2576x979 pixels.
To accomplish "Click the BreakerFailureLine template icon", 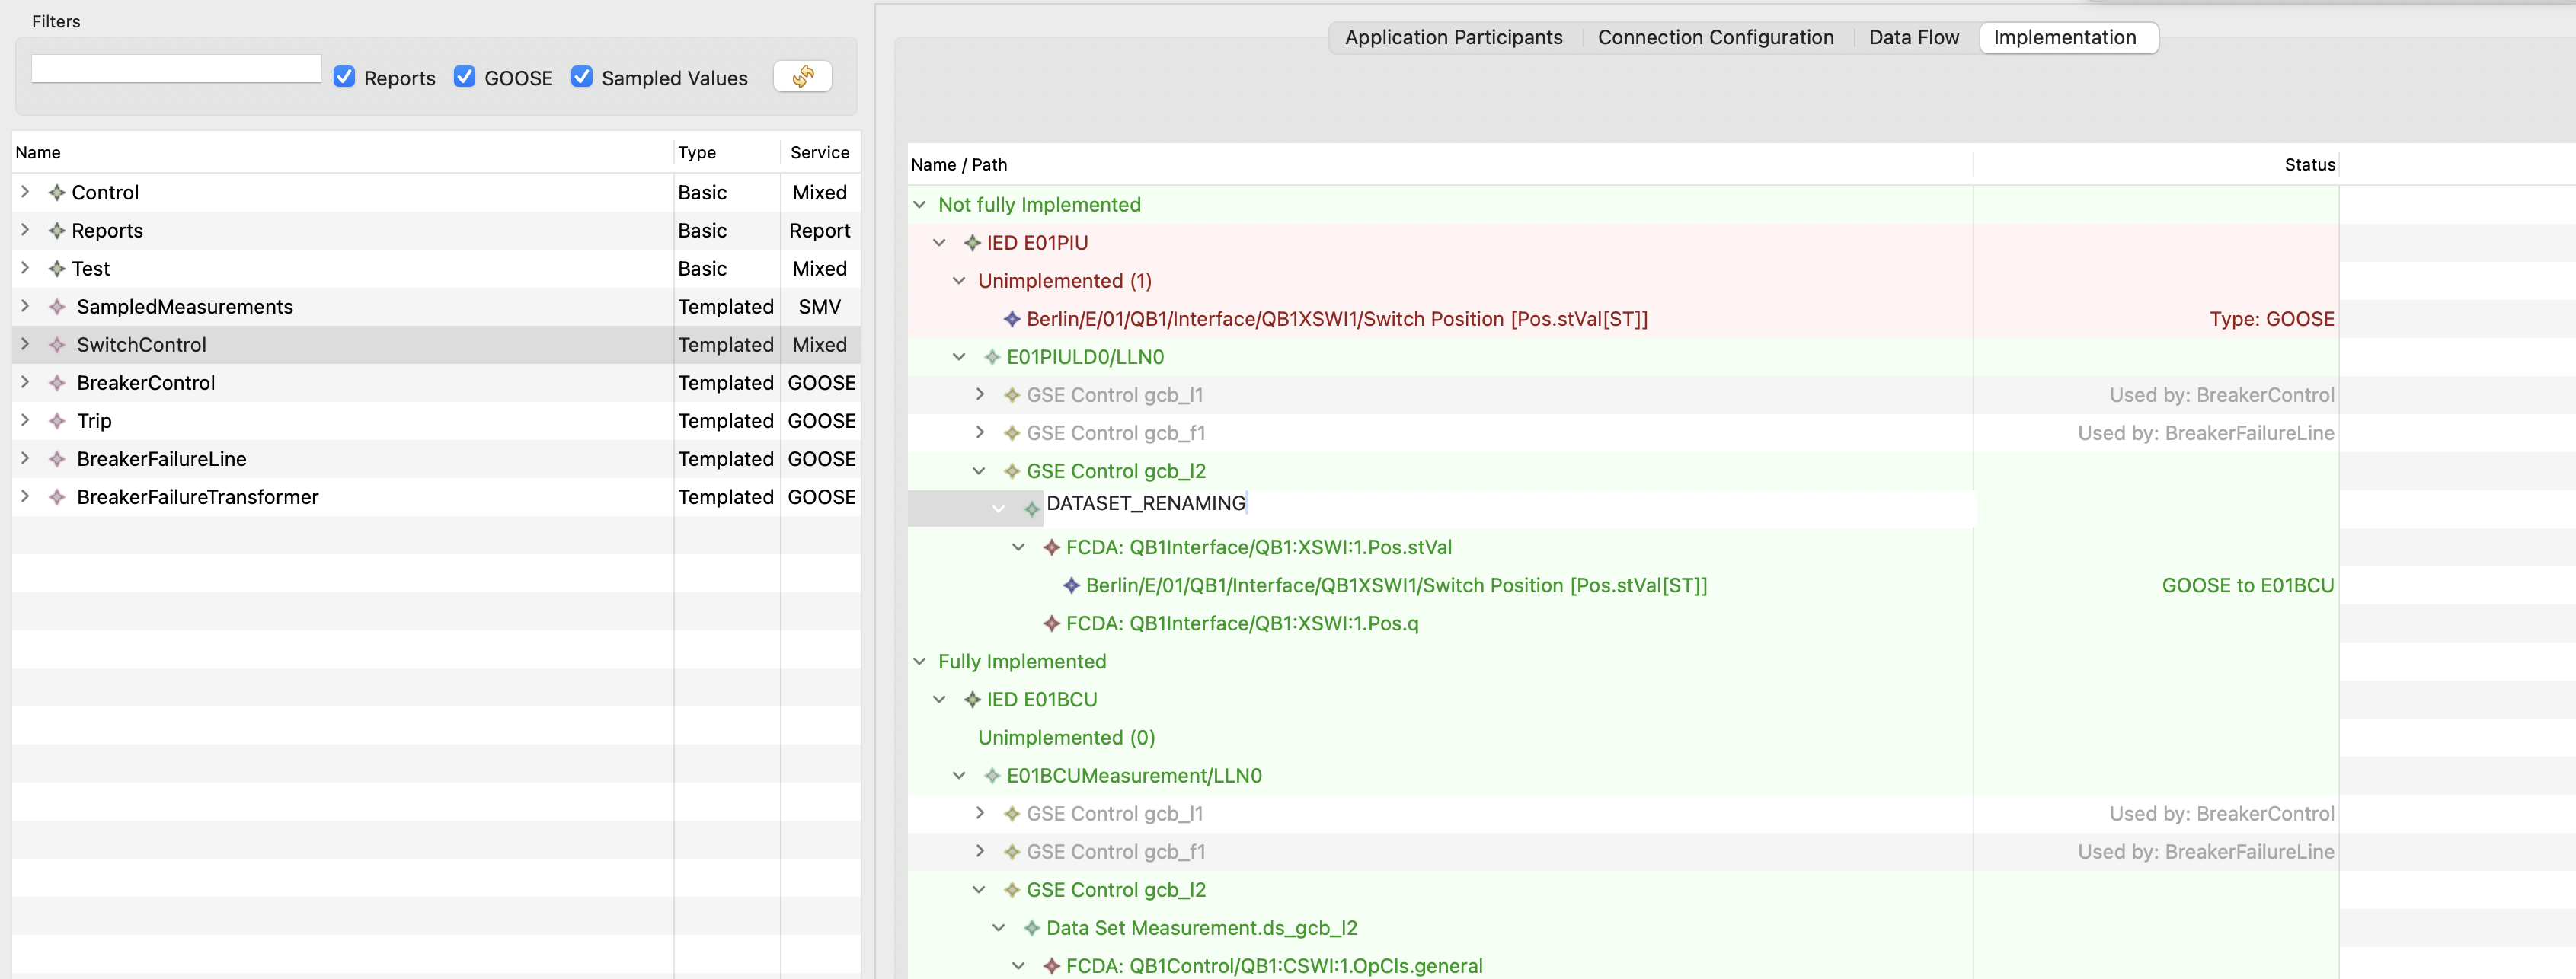I will point(57,458).
